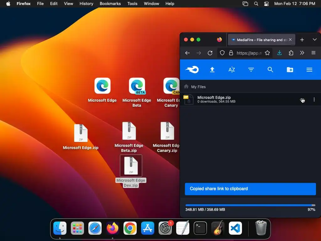Go forward in Firefox

pos(198,53)
